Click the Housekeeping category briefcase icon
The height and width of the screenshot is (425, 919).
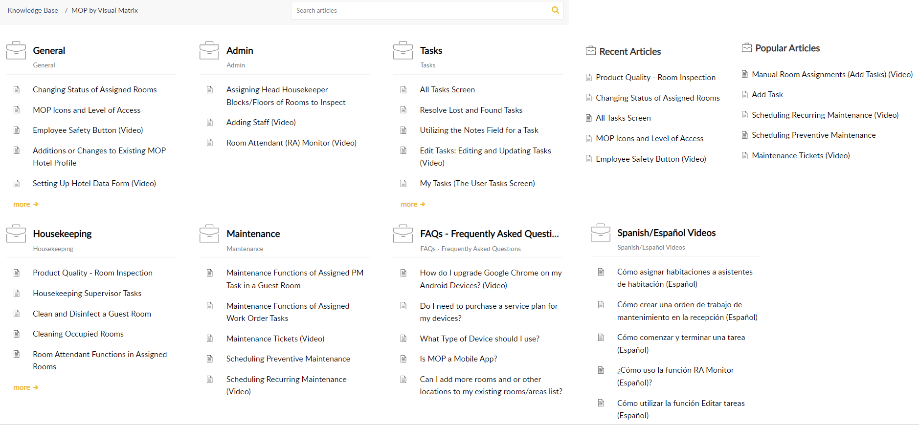tap(16, 234)
